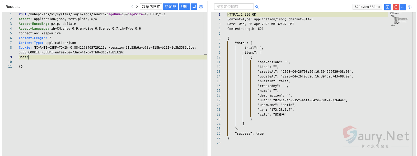This screenshot has width=417, height=156.
Task: Click the HTTP/1.1 200 OK status line
Action: 241,15
